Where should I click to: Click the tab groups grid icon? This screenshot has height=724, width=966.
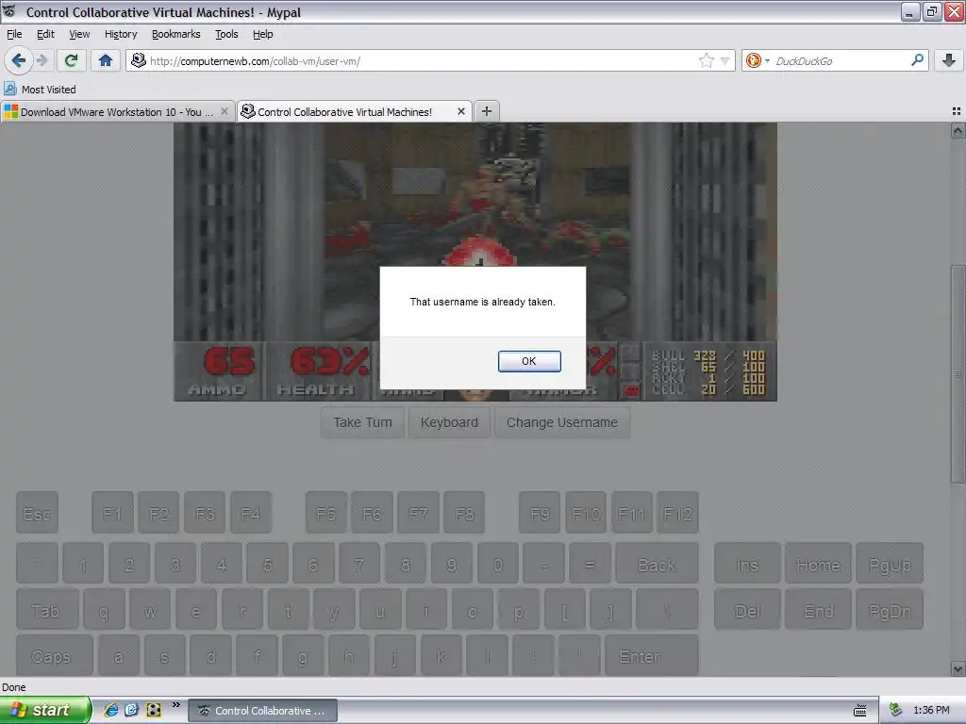coord(957,111)
